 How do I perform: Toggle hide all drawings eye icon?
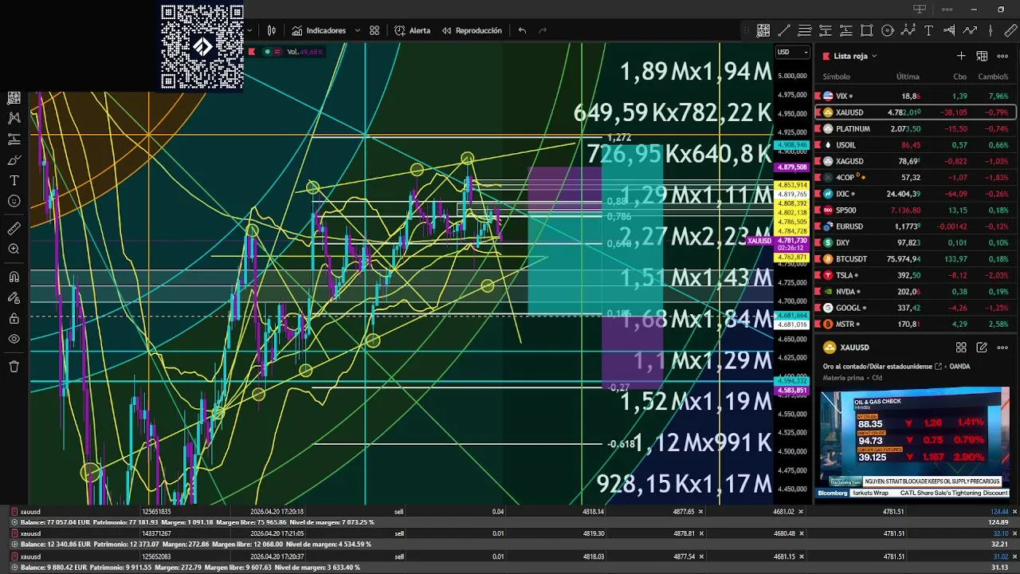pyautogui.click(x=14, y=339)
